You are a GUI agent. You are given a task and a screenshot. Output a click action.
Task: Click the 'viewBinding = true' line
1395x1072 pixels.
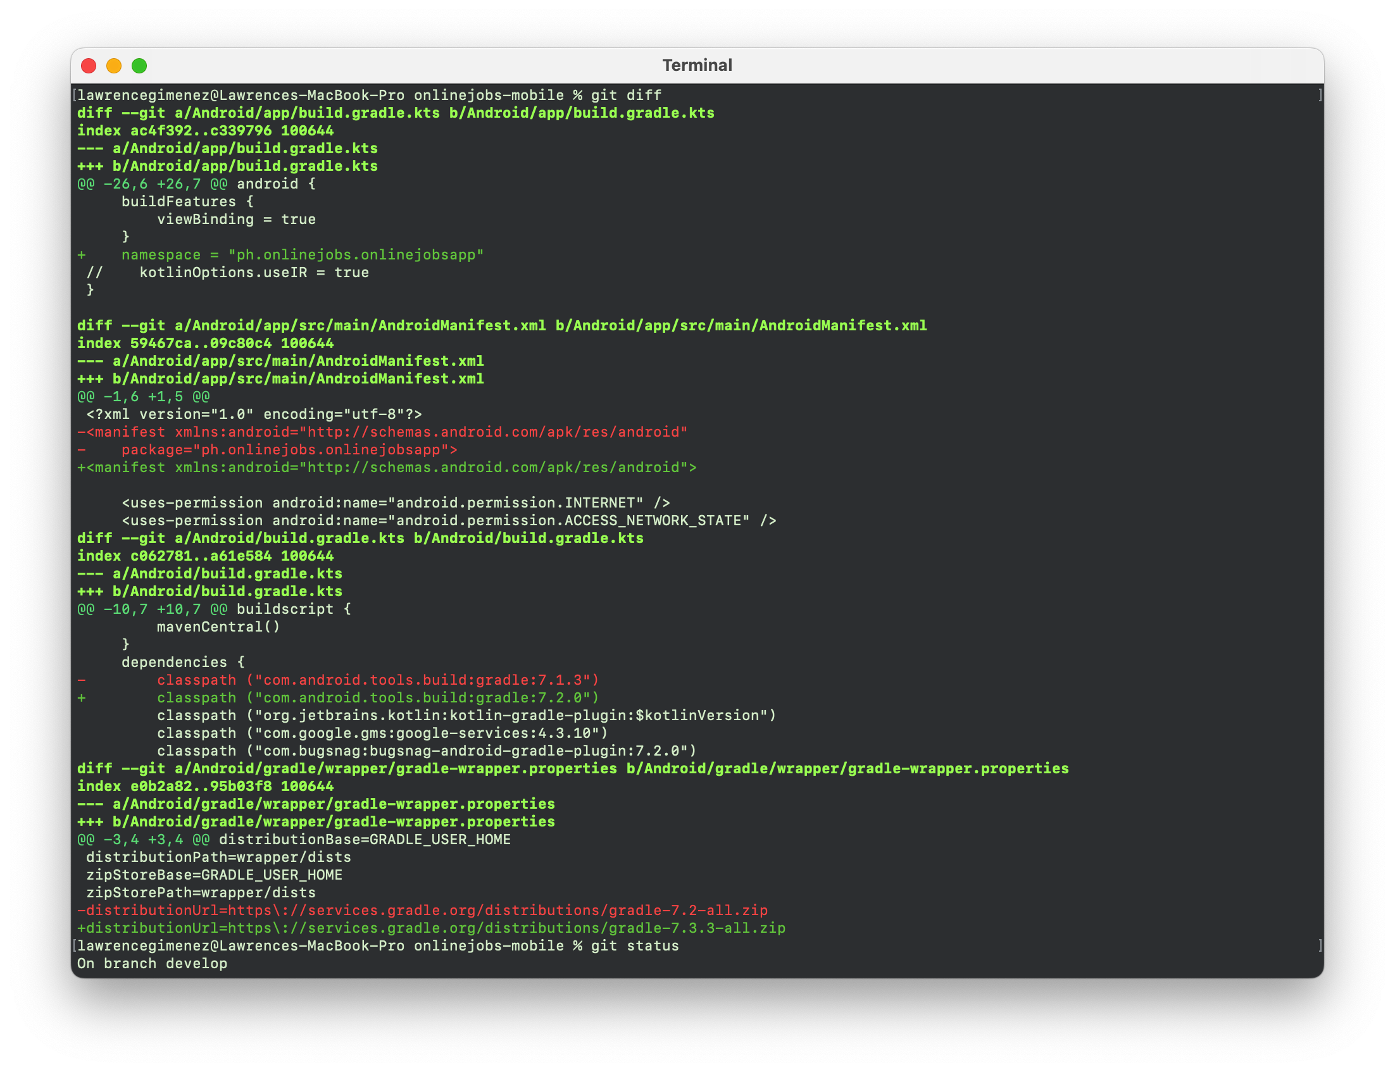point(236,220)
